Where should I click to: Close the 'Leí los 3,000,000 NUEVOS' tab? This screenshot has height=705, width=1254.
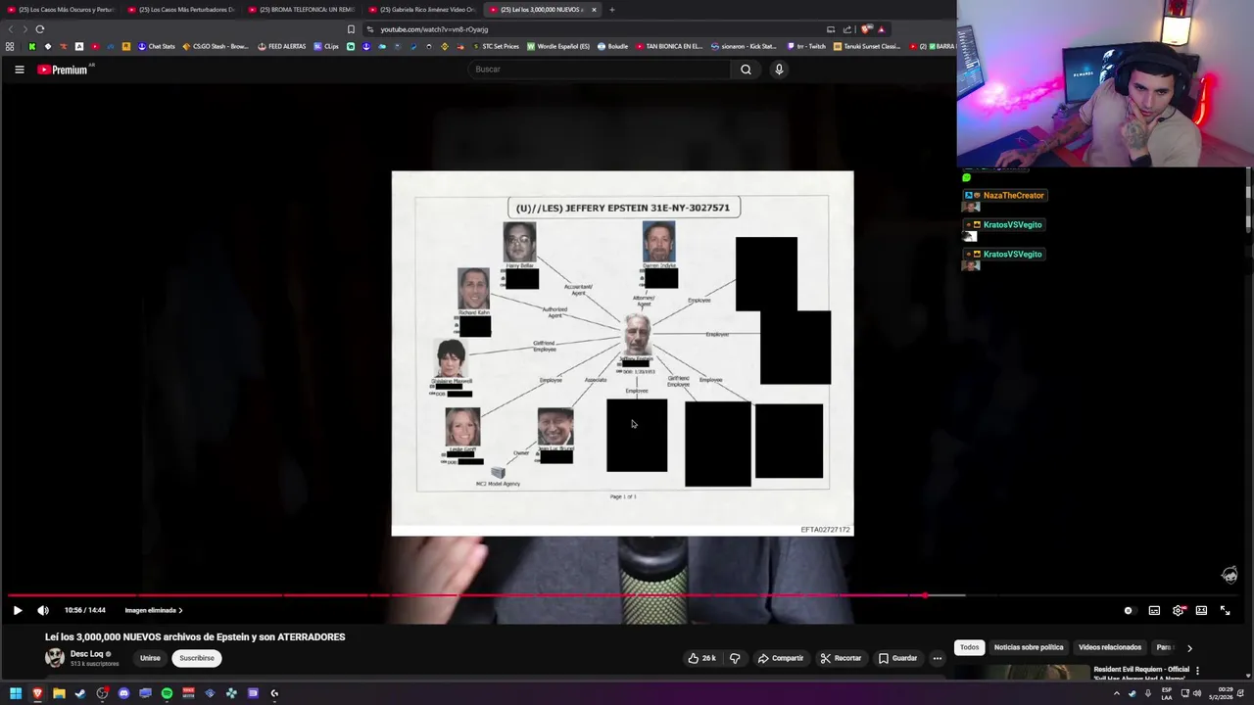(x=594, y=10)
